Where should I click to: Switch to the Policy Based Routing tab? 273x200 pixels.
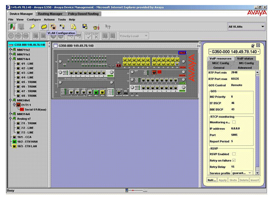[83, 14]
